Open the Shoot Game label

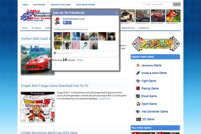[x=149, y=96]
